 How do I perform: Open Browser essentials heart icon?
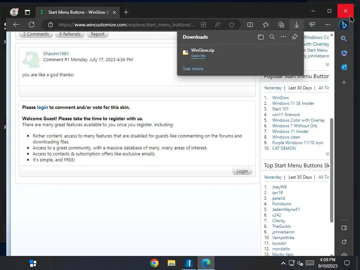[x=312, y=25]
